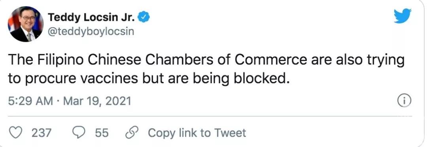Click the Mar 19, 2021 date
The width and height of the screenshot is (427, 147).
coord(97,101)
